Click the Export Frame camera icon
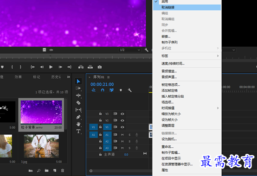This screenshot has height=176, width=257. [x=100, y=67]
